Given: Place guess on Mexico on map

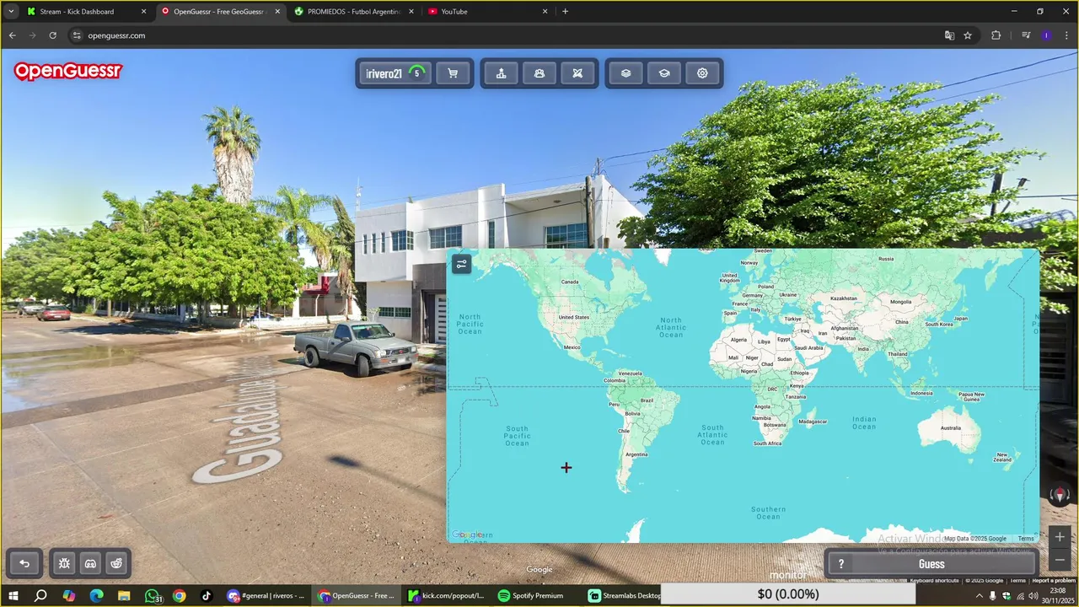Looking at the screenshot, I should coord(572,347).
